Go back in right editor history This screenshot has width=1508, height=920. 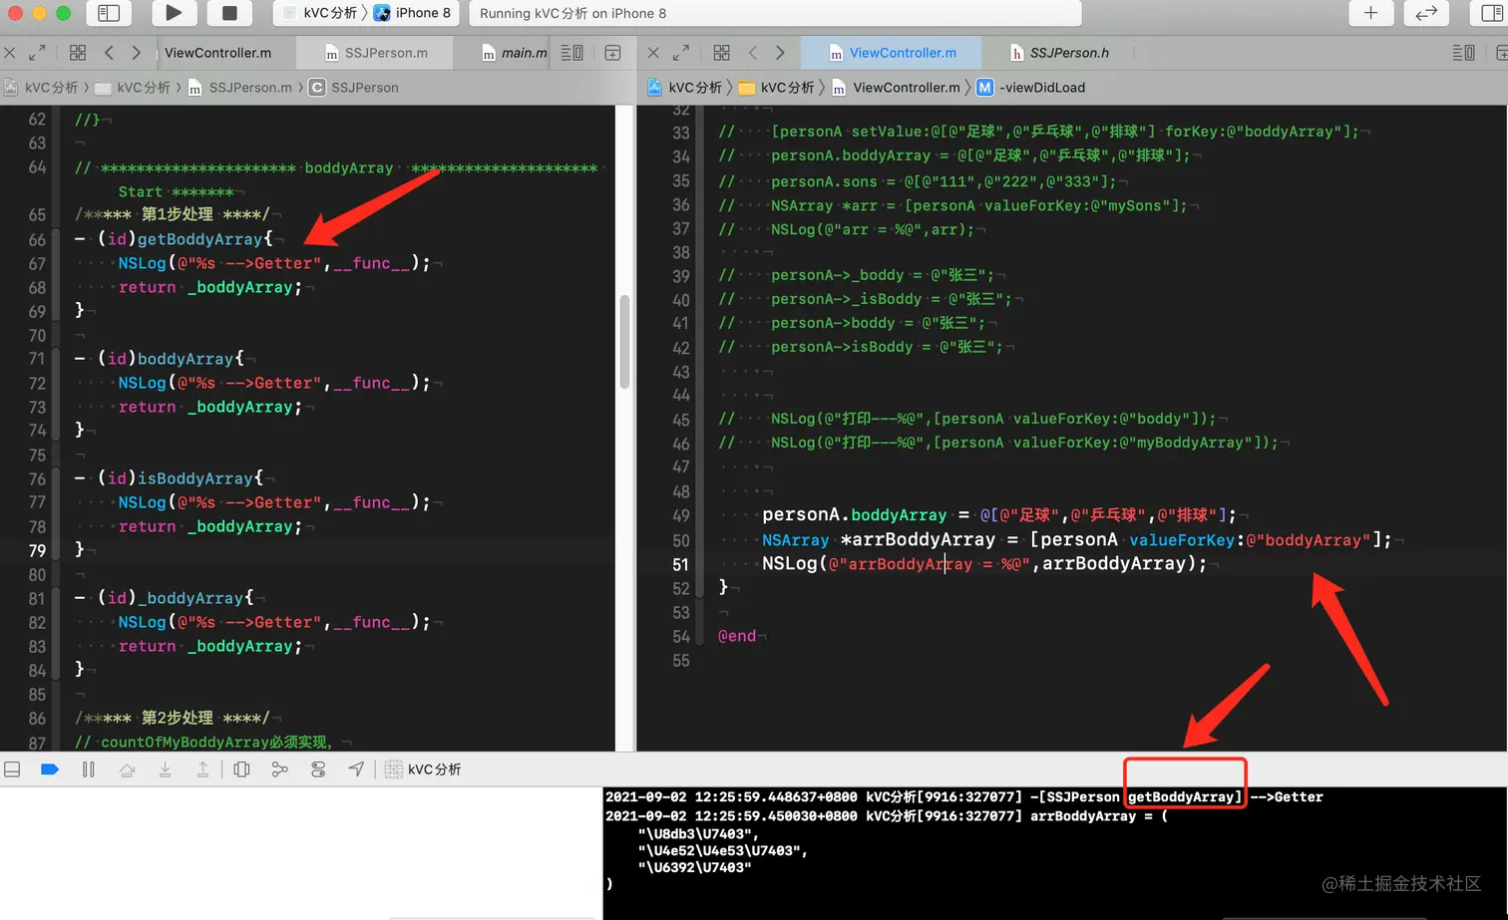753,53
